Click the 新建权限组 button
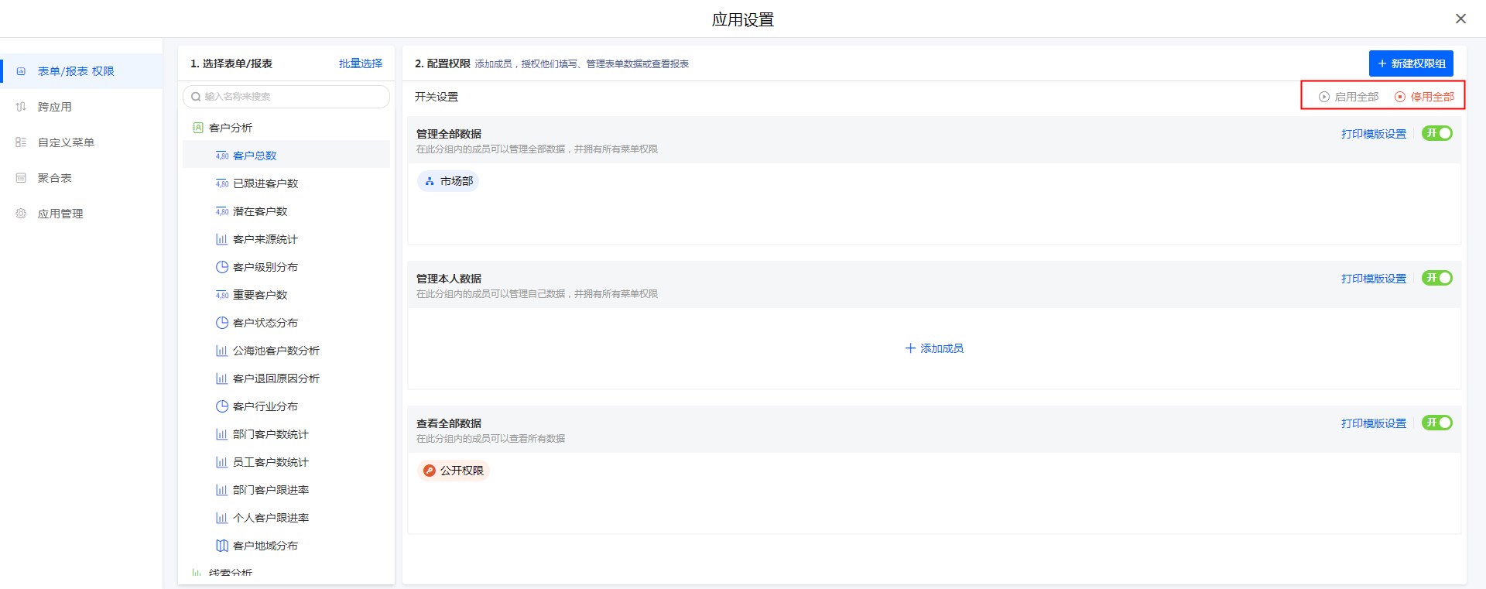This screenshot has width=1486, height=589. [x=1410, y=63]
